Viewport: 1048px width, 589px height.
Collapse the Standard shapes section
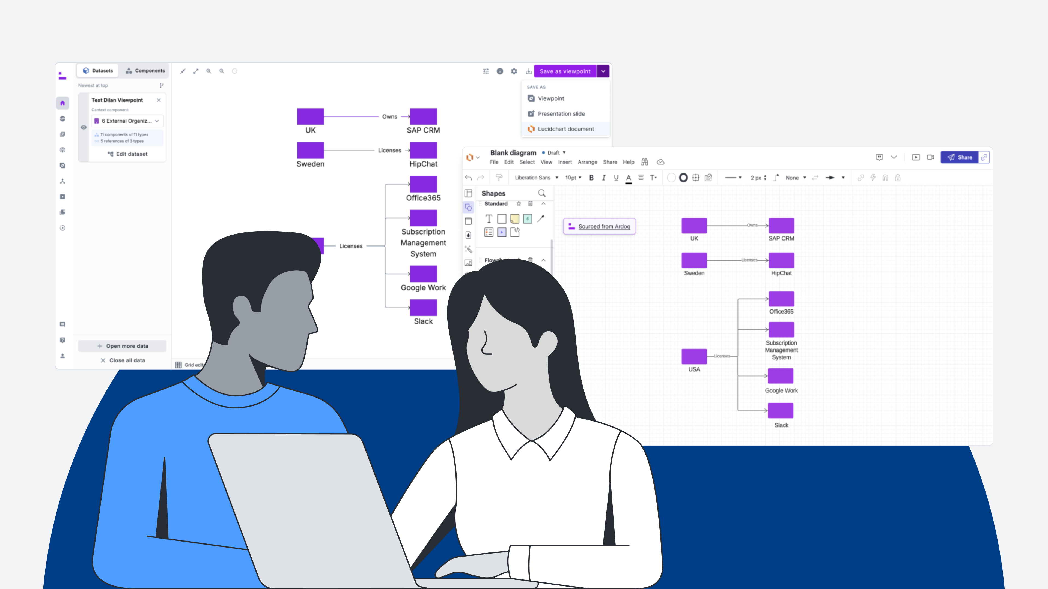pos(543,204)
